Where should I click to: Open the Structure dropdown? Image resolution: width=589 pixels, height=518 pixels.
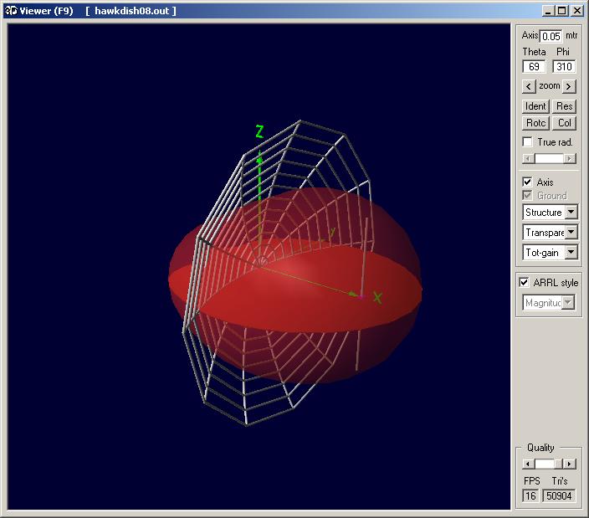coord(571,213)
